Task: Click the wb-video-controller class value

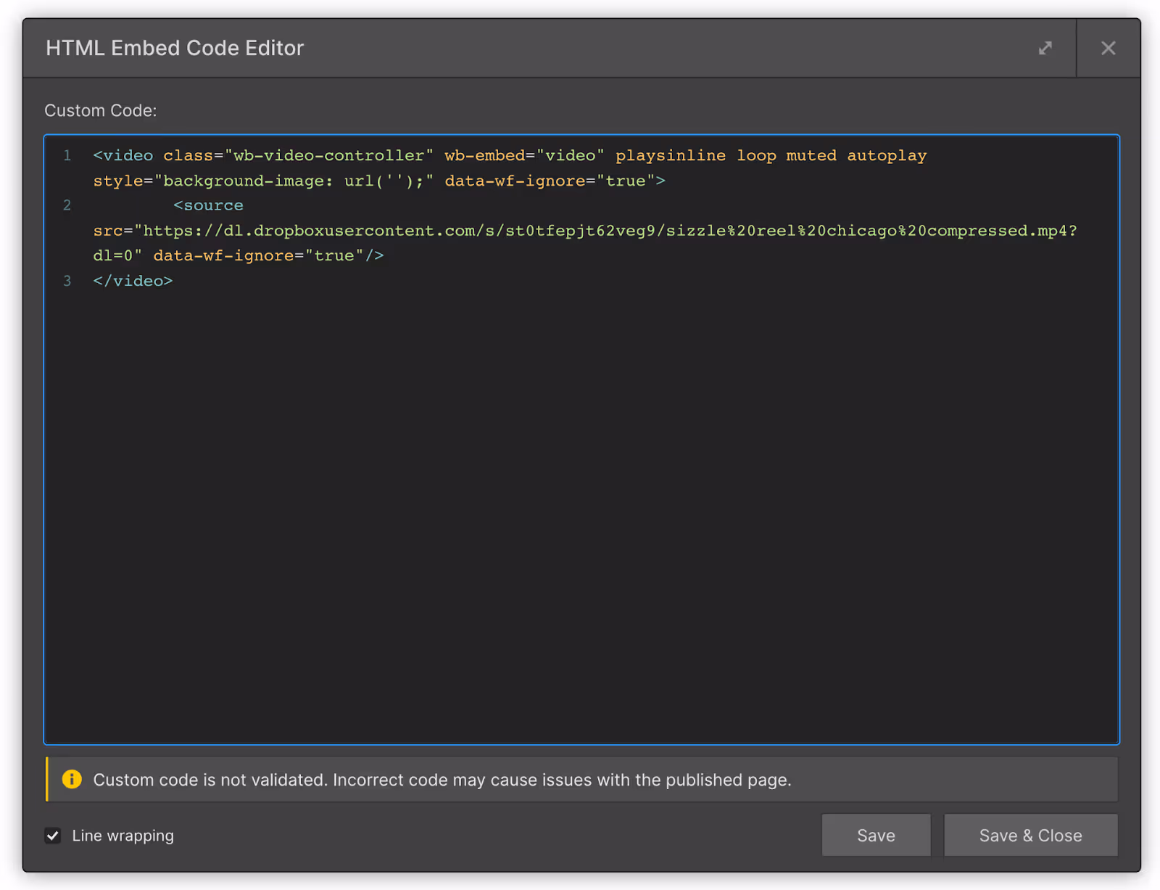Action: [329, 155]
